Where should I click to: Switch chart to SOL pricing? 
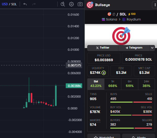point(14,4)
